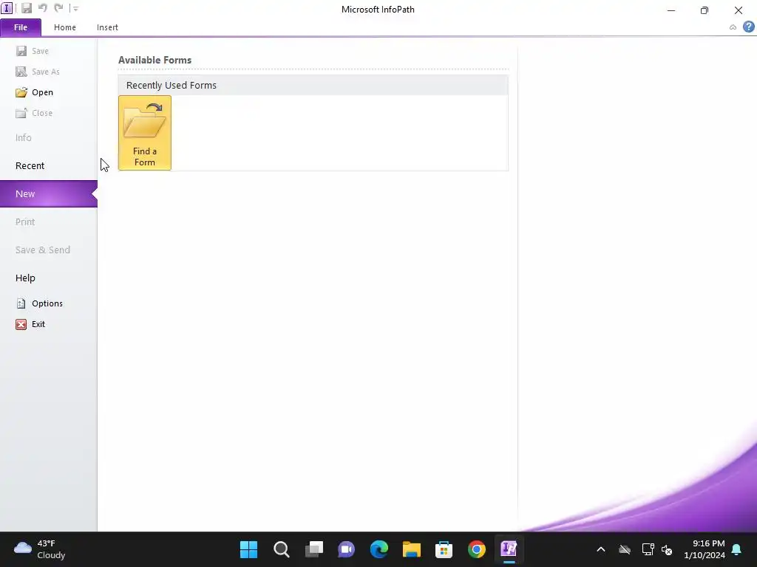757x567 pixels.
Task: Click Exit to quit InfoPath
Action: [30, 325]
